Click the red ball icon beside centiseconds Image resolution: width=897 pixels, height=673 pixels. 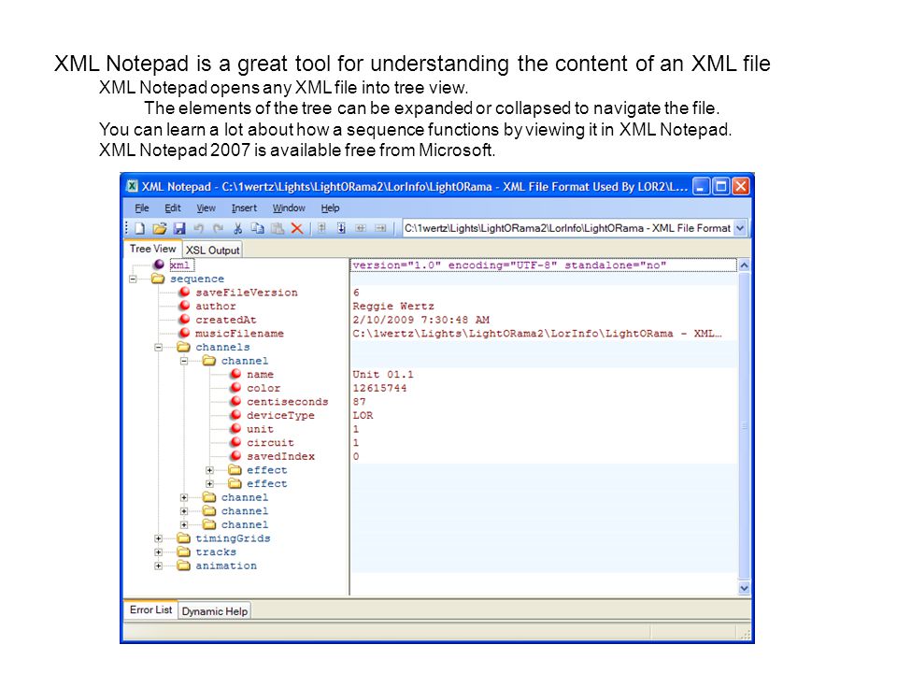(235, 401)
